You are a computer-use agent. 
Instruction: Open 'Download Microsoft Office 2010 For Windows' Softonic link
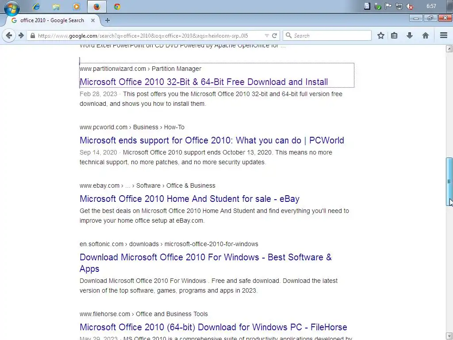tap(206, 263)
